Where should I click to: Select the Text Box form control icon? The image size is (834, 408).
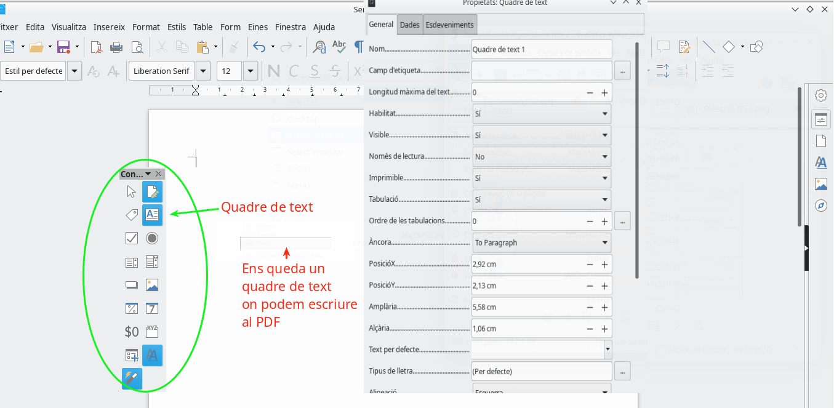152,215
